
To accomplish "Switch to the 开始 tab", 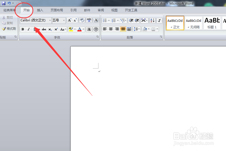I will click(x=26, y=10).
